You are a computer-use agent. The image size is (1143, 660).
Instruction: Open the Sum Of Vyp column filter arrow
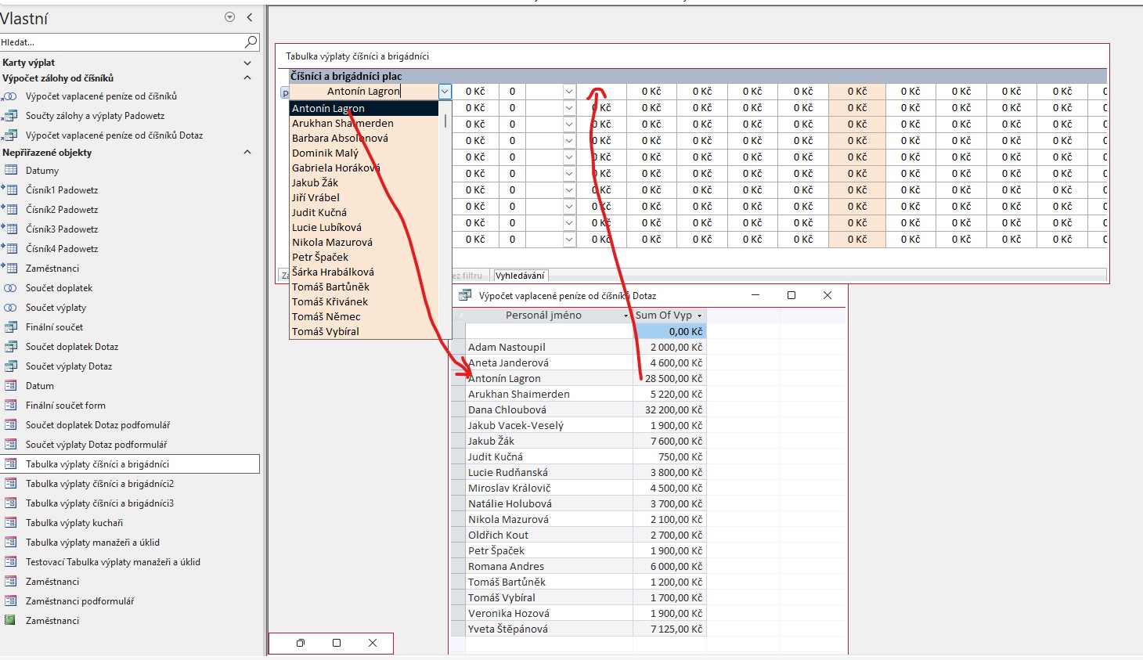pyautogui.click(x=699, y=316)
